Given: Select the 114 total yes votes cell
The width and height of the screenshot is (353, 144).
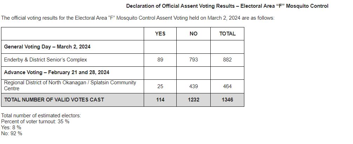Looking at the screenshot, I should [160, 100].
